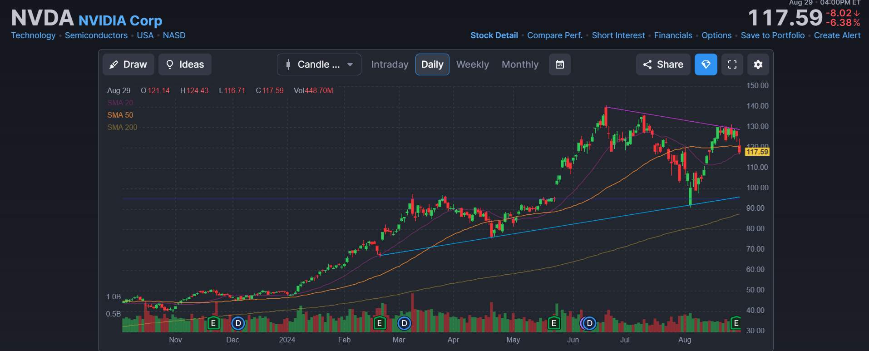Go to Stock Detail page
This screenshot has height=351, width=869.
(x=494, y=35)
